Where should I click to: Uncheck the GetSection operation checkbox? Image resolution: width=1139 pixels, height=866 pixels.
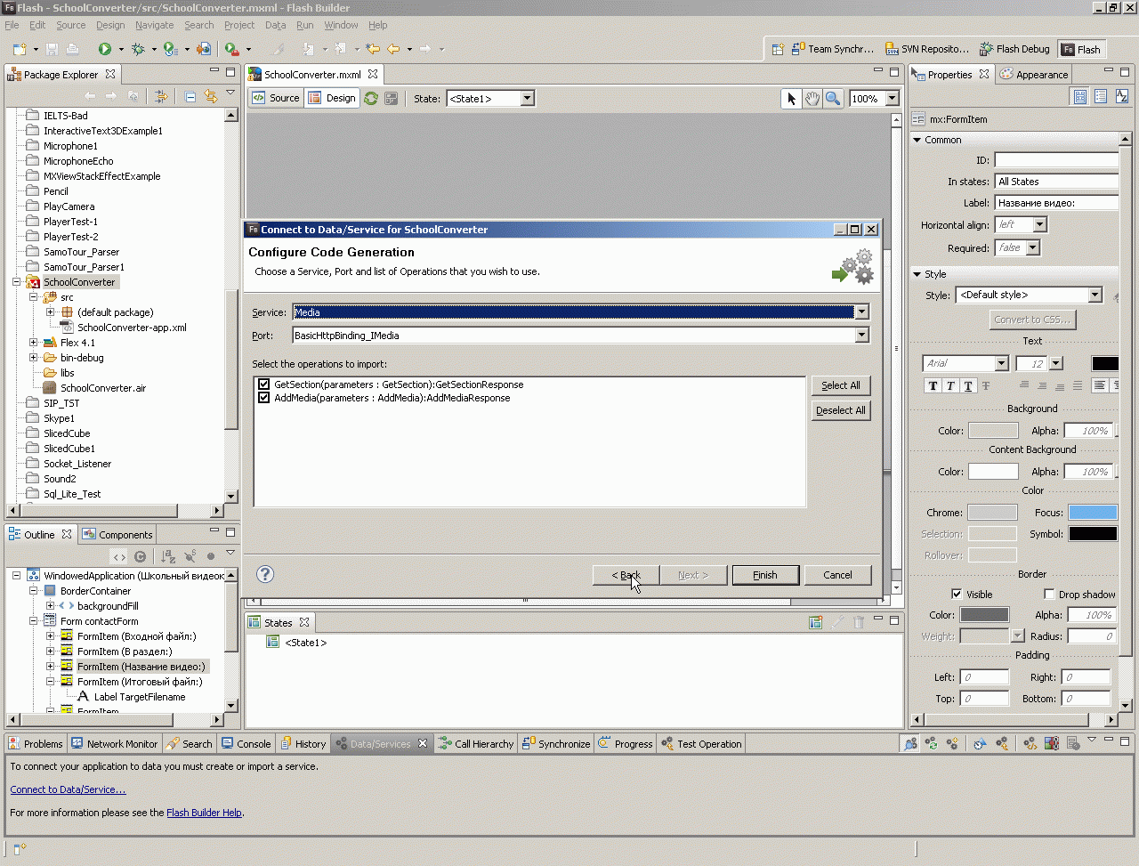(x=263, y=384)
